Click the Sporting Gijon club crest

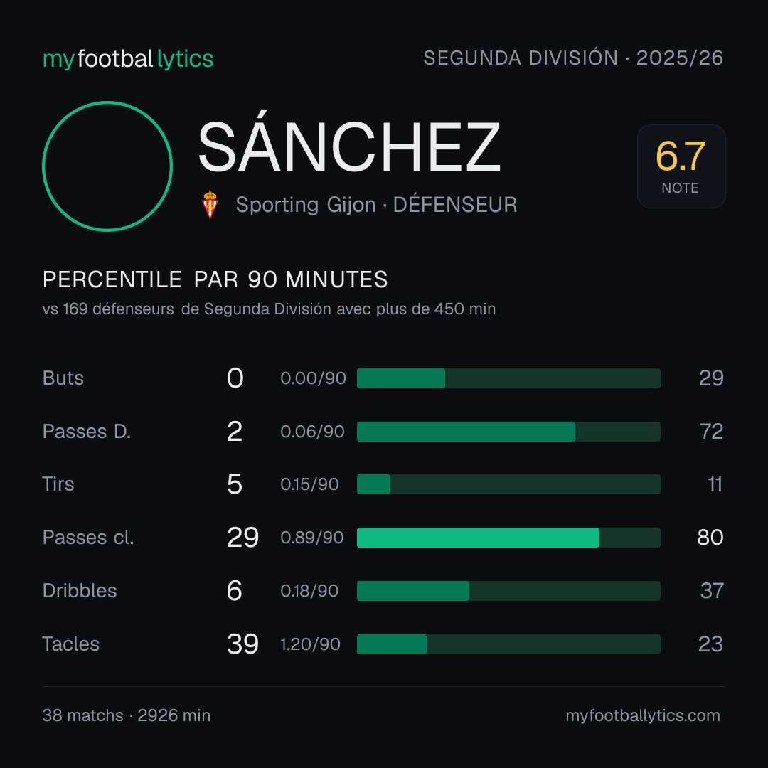210,205
